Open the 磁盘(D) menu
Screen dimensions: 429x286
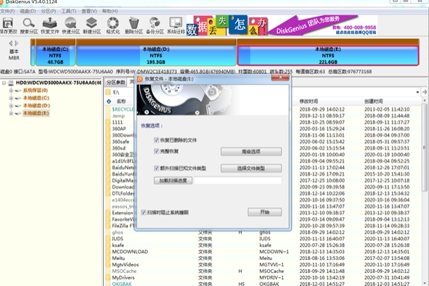pyautogui.click(x=28, y=11)
